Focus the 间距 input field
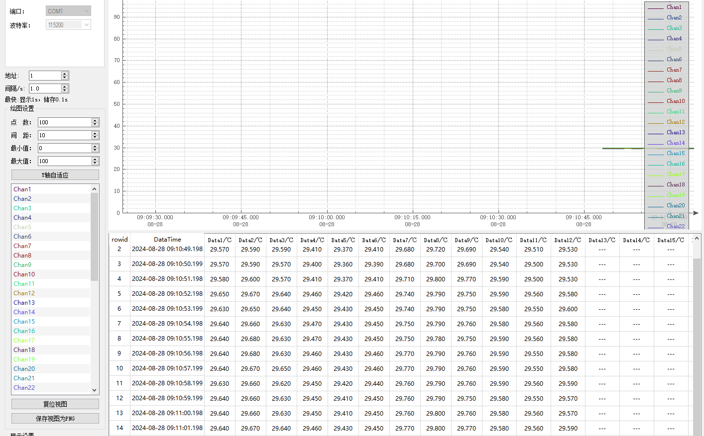 coord(65,135)
